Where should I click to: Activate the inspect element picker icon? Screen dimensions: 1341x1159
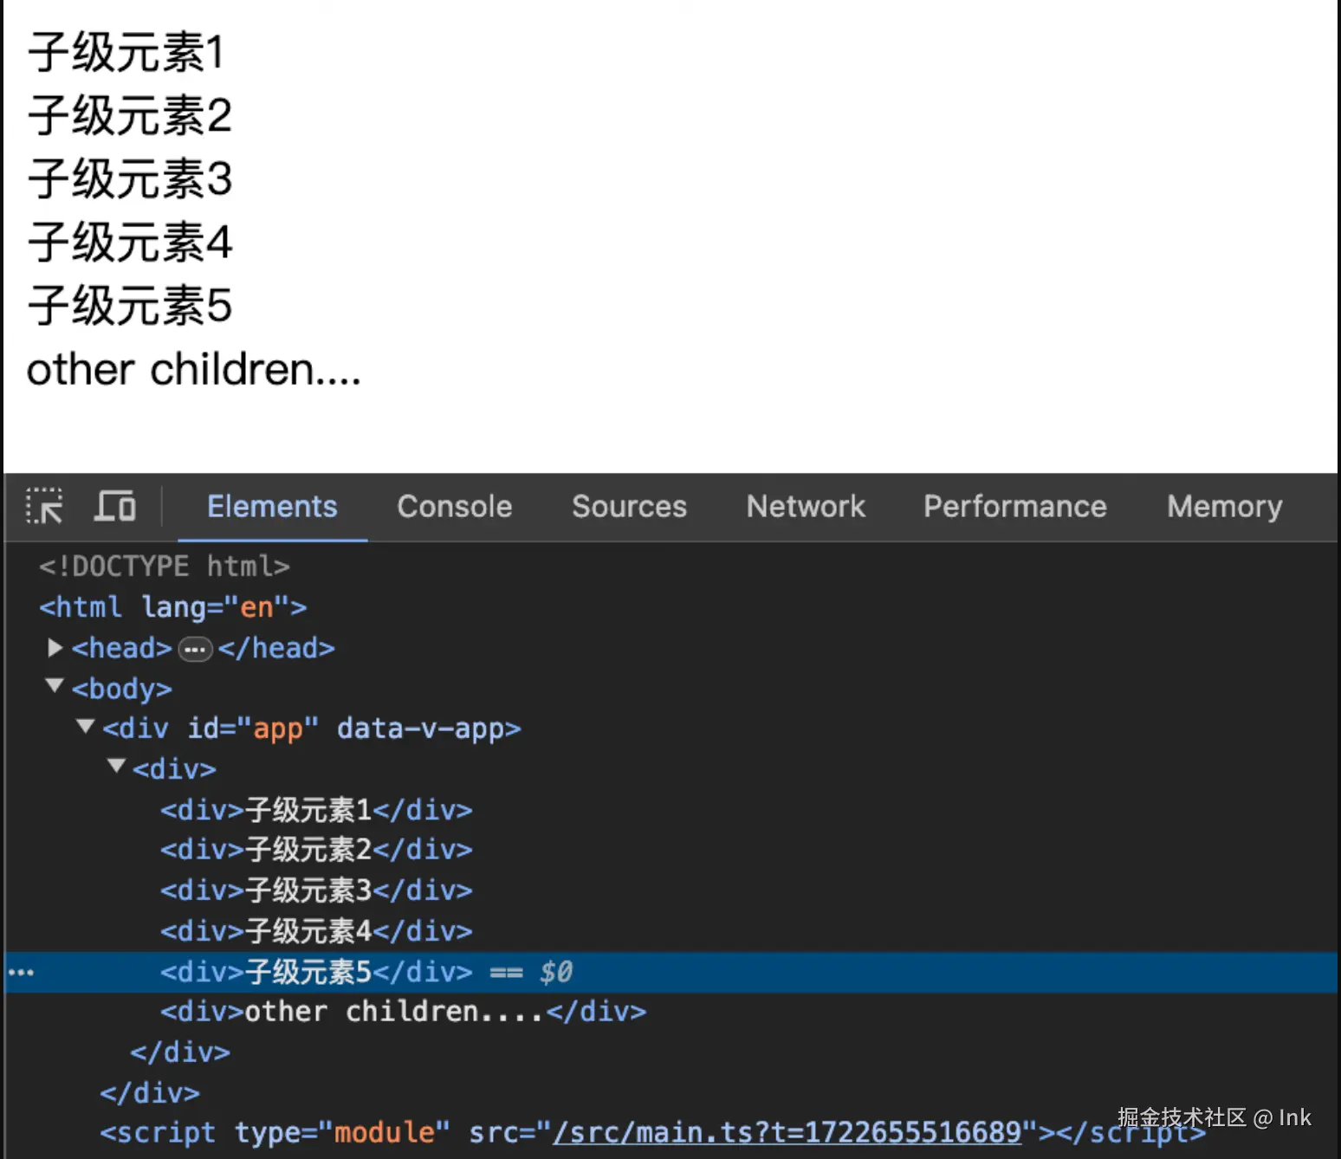(44, 506)
